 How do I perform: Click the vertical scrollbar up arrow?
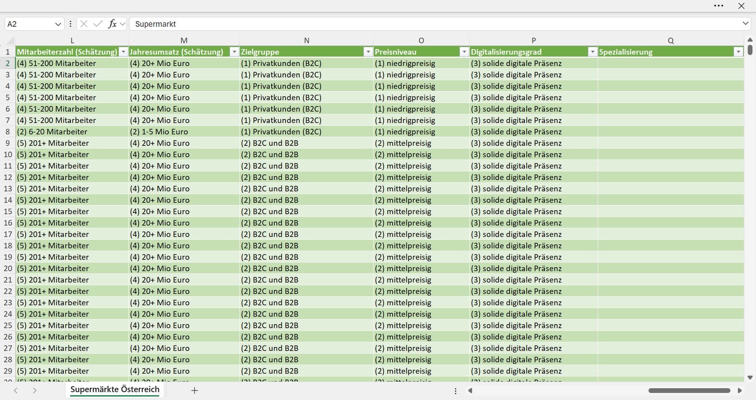(x=750, y=40)
